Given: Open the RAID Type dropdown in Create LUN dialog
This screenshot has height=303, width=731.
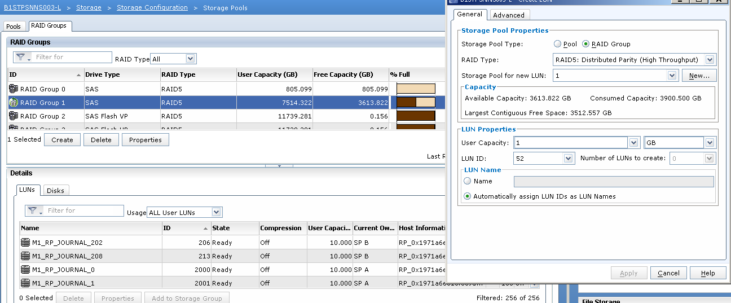Looking at the screenshot, I should point(710,59).
